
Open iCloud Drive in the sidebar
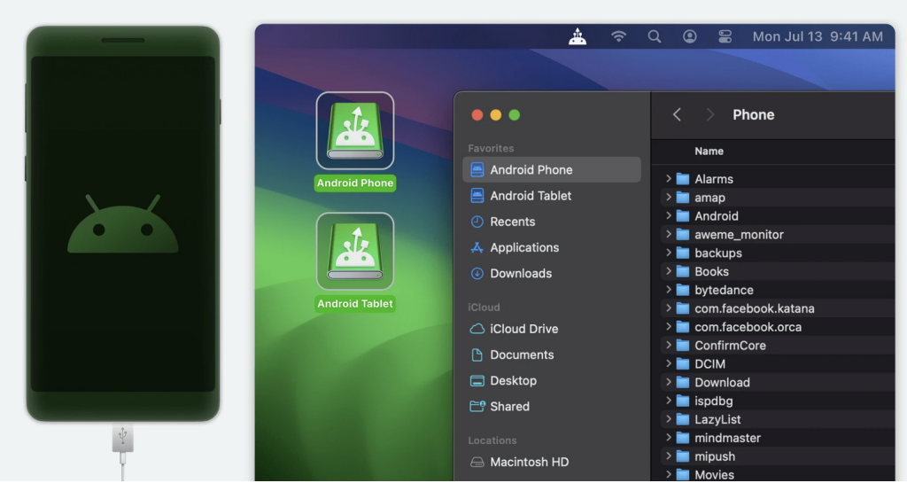(552, 329)
